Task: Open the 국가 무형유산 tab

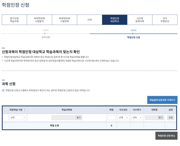Action: [x=165, y=20]
